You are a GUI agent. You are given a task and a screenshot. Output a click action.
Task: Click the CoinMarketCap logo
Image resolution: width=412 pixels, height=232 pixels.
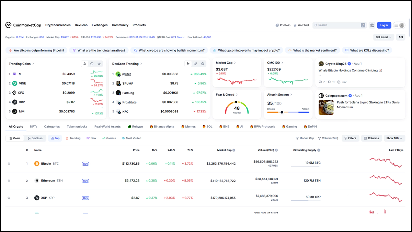coord(23,25)
